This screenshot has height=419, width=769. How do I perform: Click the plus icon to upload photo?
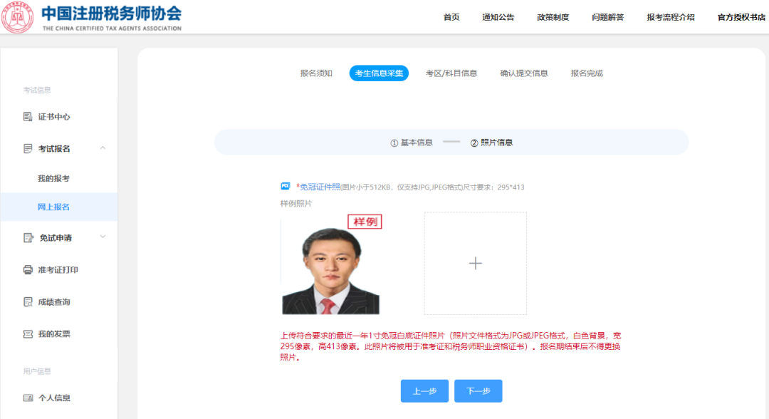coord(476,264)
